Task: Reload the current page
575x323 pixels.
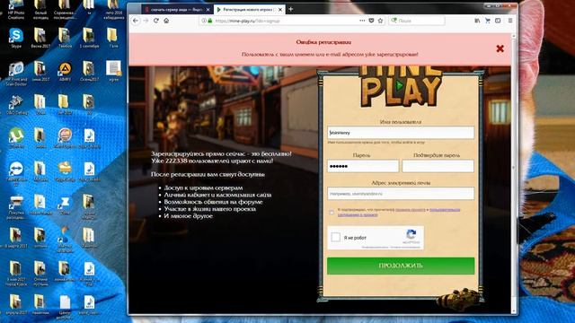Action: coord(155,21)
